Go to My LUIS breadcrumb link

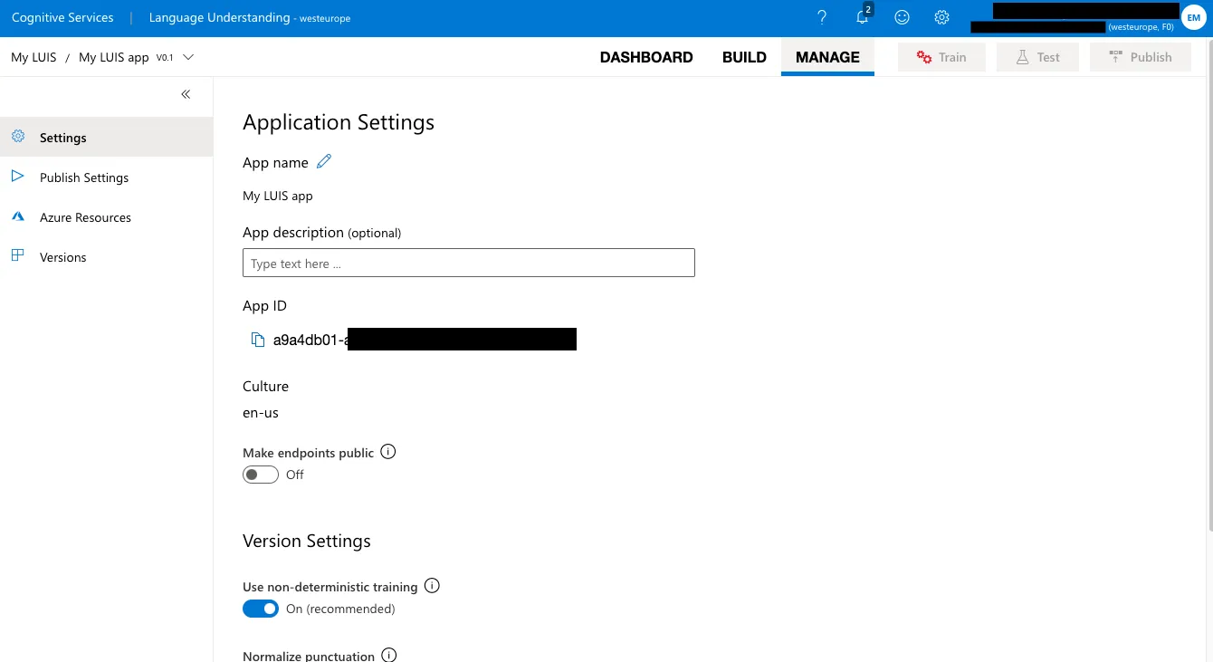33,57
